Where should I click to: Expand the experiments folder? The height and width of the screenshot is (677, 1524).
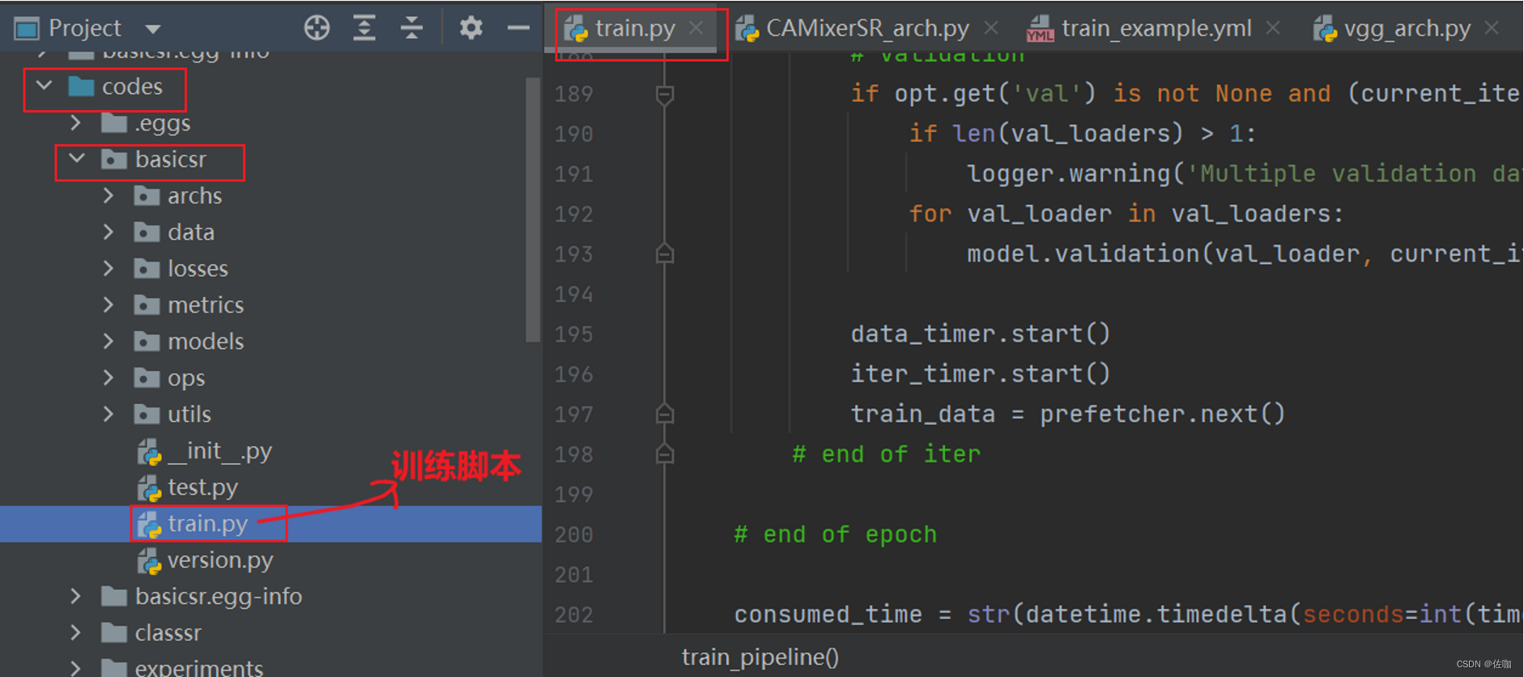(x=75, y=668)
